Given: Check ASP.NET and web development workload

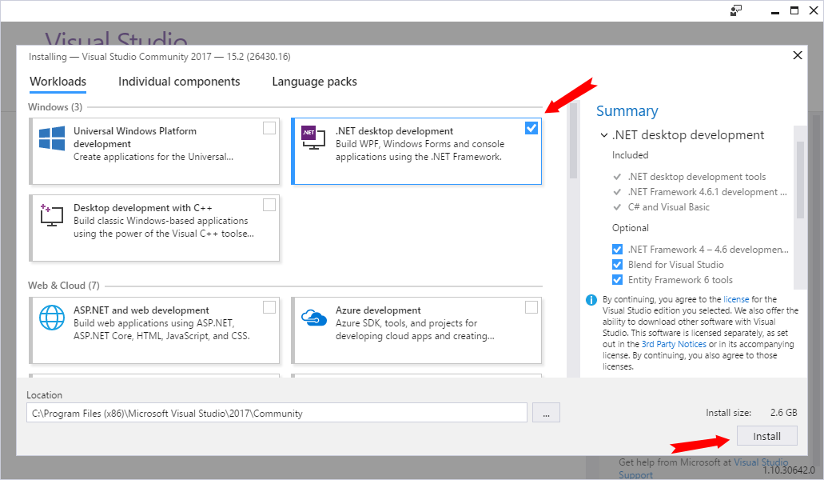Looking at the screenshot, I should [x=269, y=307].
